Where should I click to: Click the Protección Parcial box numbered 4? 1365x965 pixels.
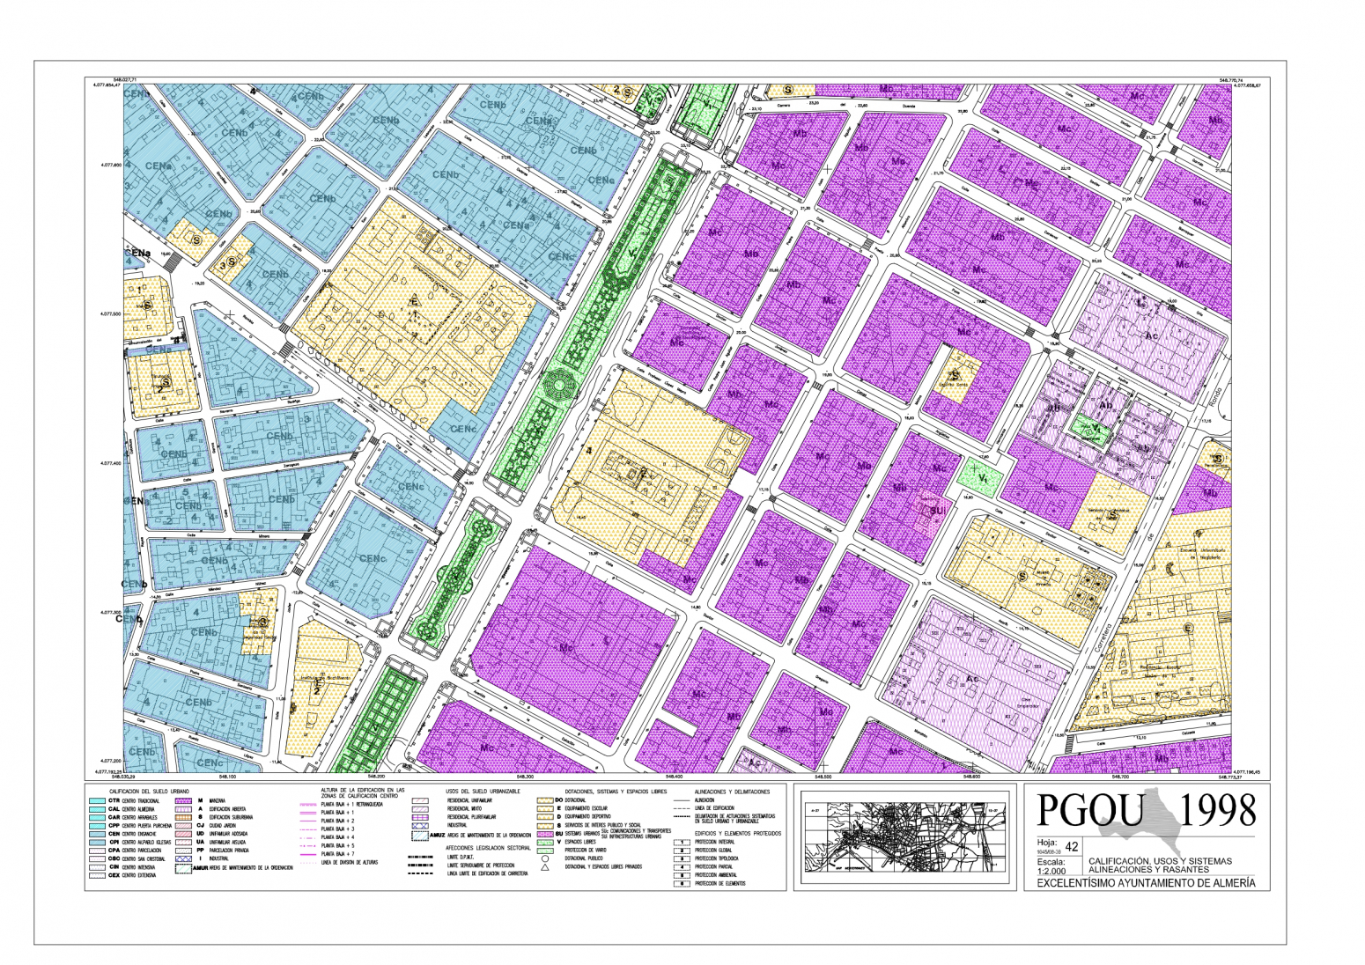(682, 867)
